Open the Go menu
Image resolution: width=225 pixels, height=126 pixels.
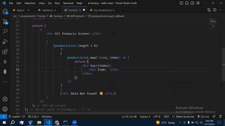coord(50,3)
